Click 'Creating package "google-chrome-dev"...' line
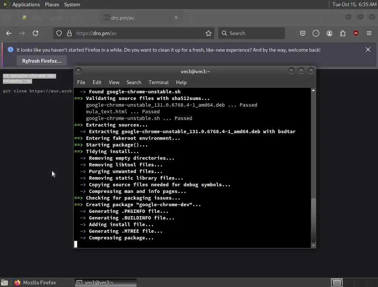The width and height of the screenshot is (378, 287). click(143, 205)
